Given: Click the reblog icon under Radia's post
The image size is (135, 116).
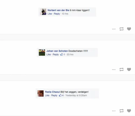Looking at the screenshot, I should click(x=122, y=111).
